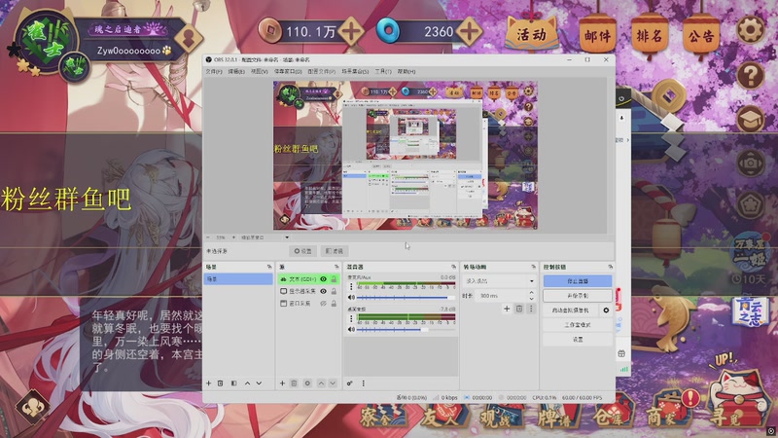Screen dimensions: 778x438
Task: Pop out the 转场动画 dock panel
Action: pyautogui.click(x=533, y=267)
